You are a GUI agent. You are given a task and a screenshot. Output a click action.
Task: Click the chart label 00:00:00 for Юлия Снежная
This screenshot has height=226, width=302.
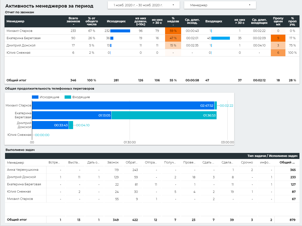pos(42,135)
